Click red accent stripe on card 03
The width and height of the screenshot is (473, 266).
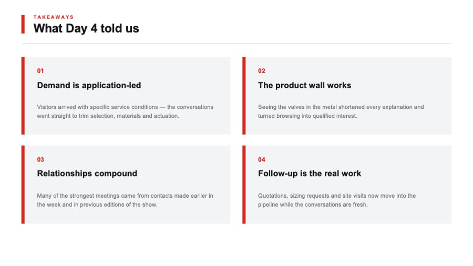[x=23, y=185]
